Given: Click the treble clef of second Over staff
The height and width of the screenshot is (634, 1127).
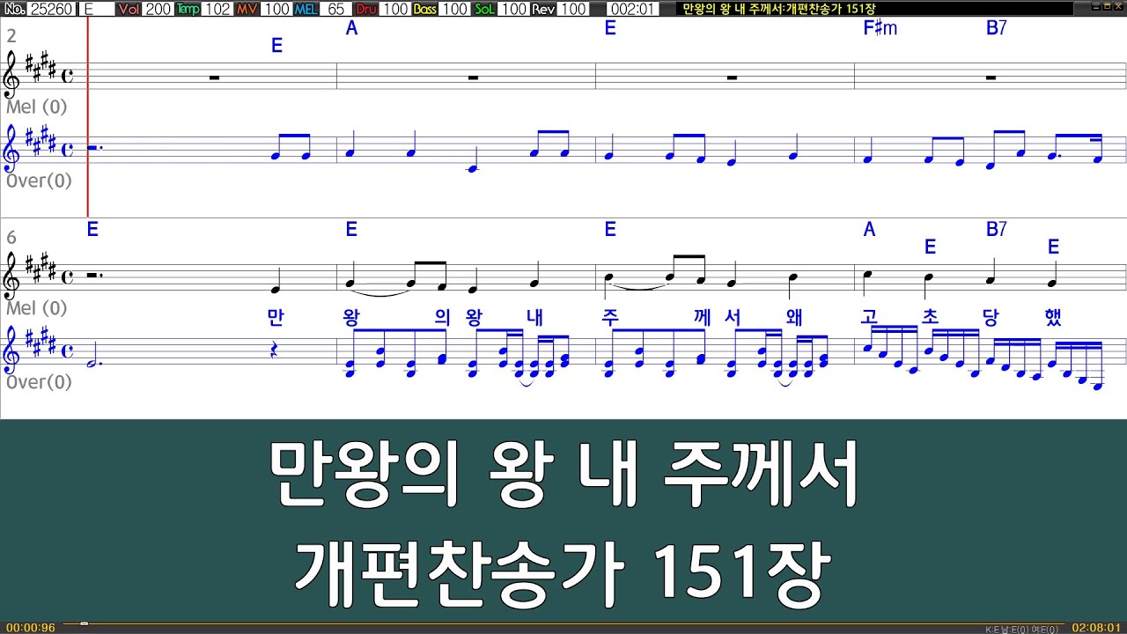Looking at the screenshot, I should [13, 351].
